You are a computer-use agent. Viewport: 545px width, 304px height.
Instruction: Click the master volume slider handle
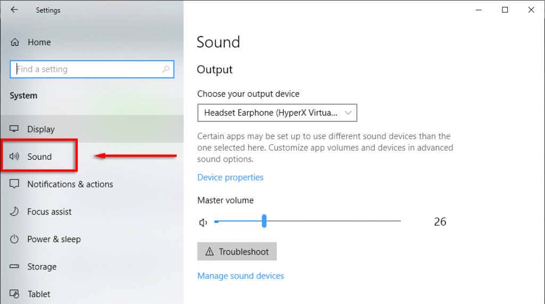[x=264, y=221]
